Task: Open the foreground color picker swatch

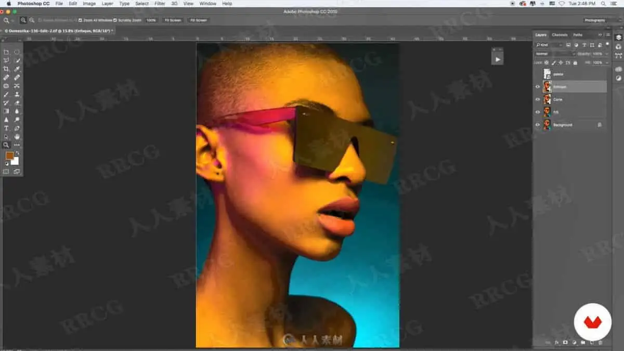Action: [9, 155]
